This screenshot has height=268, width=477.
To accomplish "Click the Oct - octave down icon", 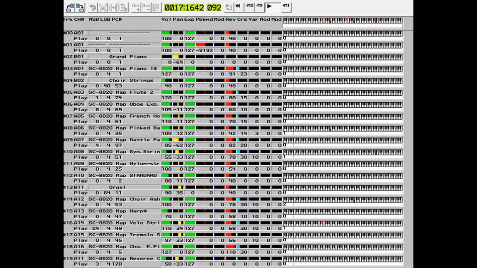I will click(146, 7).
